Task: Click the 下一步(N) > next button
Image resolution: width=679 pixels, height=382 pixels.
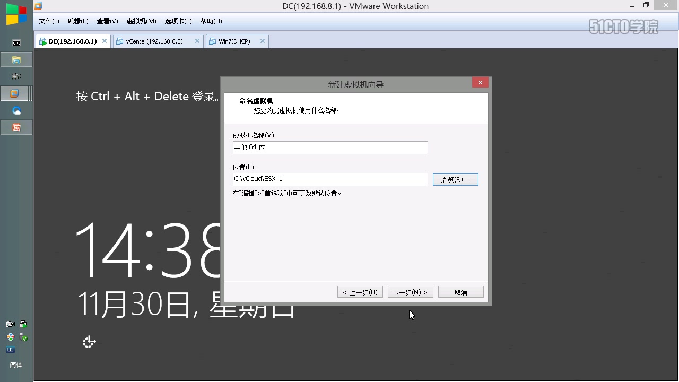Action: tap(411, 292)
